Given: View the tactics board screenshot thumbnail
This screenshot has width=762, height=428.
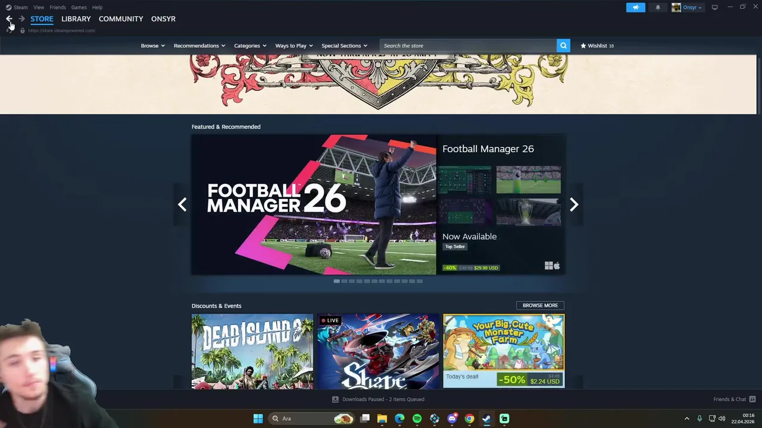Looking at the screenshot, I should [465, 180].
